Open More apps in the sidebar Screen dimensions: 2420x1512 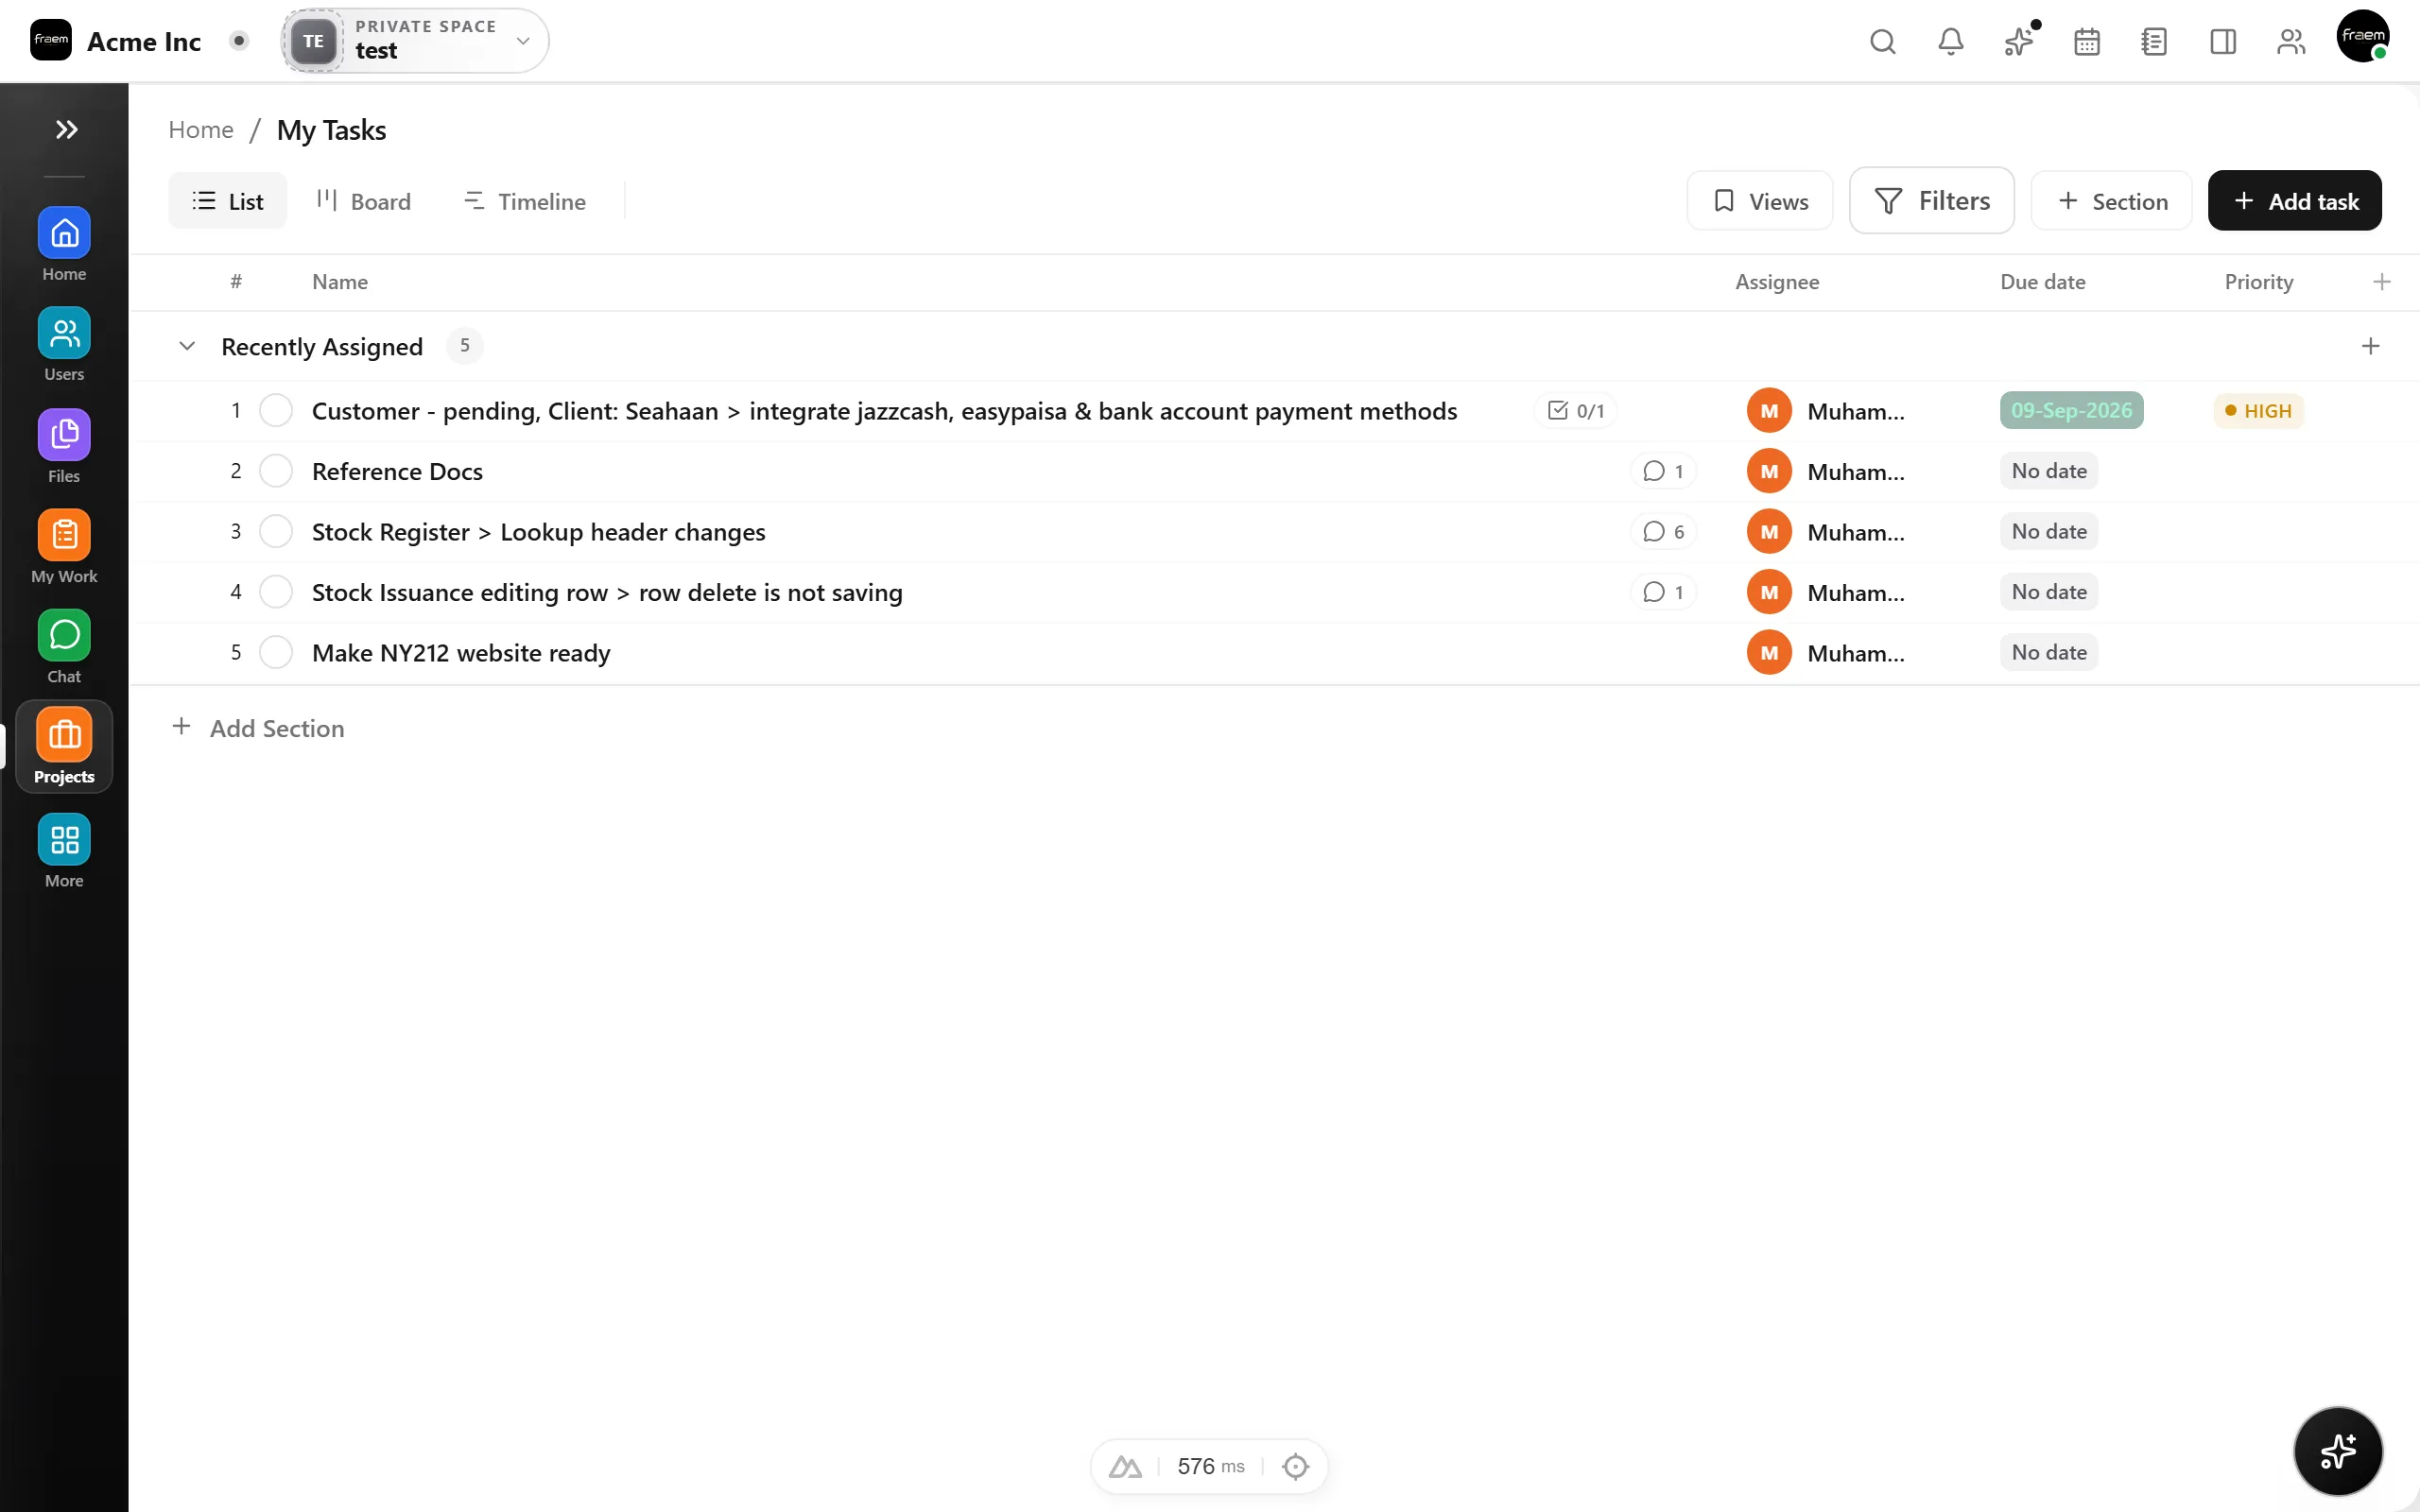pyautogui.click(x=64, y=851)
